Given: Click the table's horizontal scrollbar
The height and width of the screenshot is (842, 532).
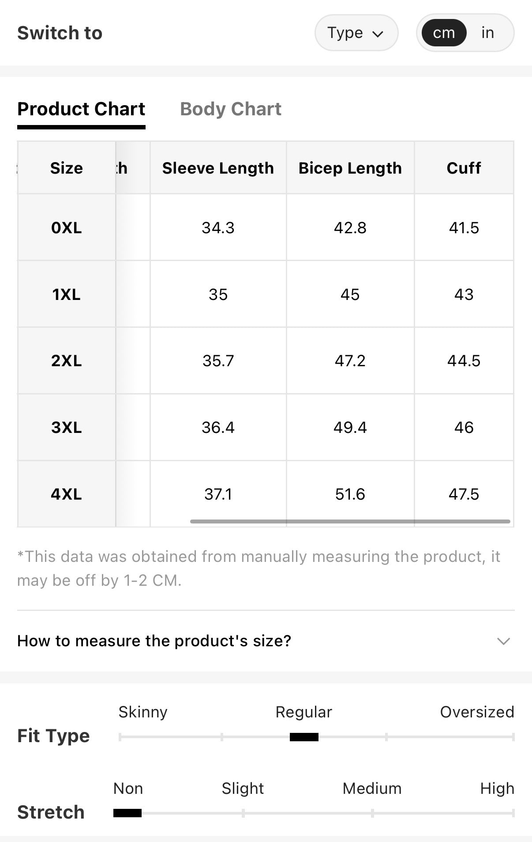Looking at the screenshot, I should click(x=350, y=521).
